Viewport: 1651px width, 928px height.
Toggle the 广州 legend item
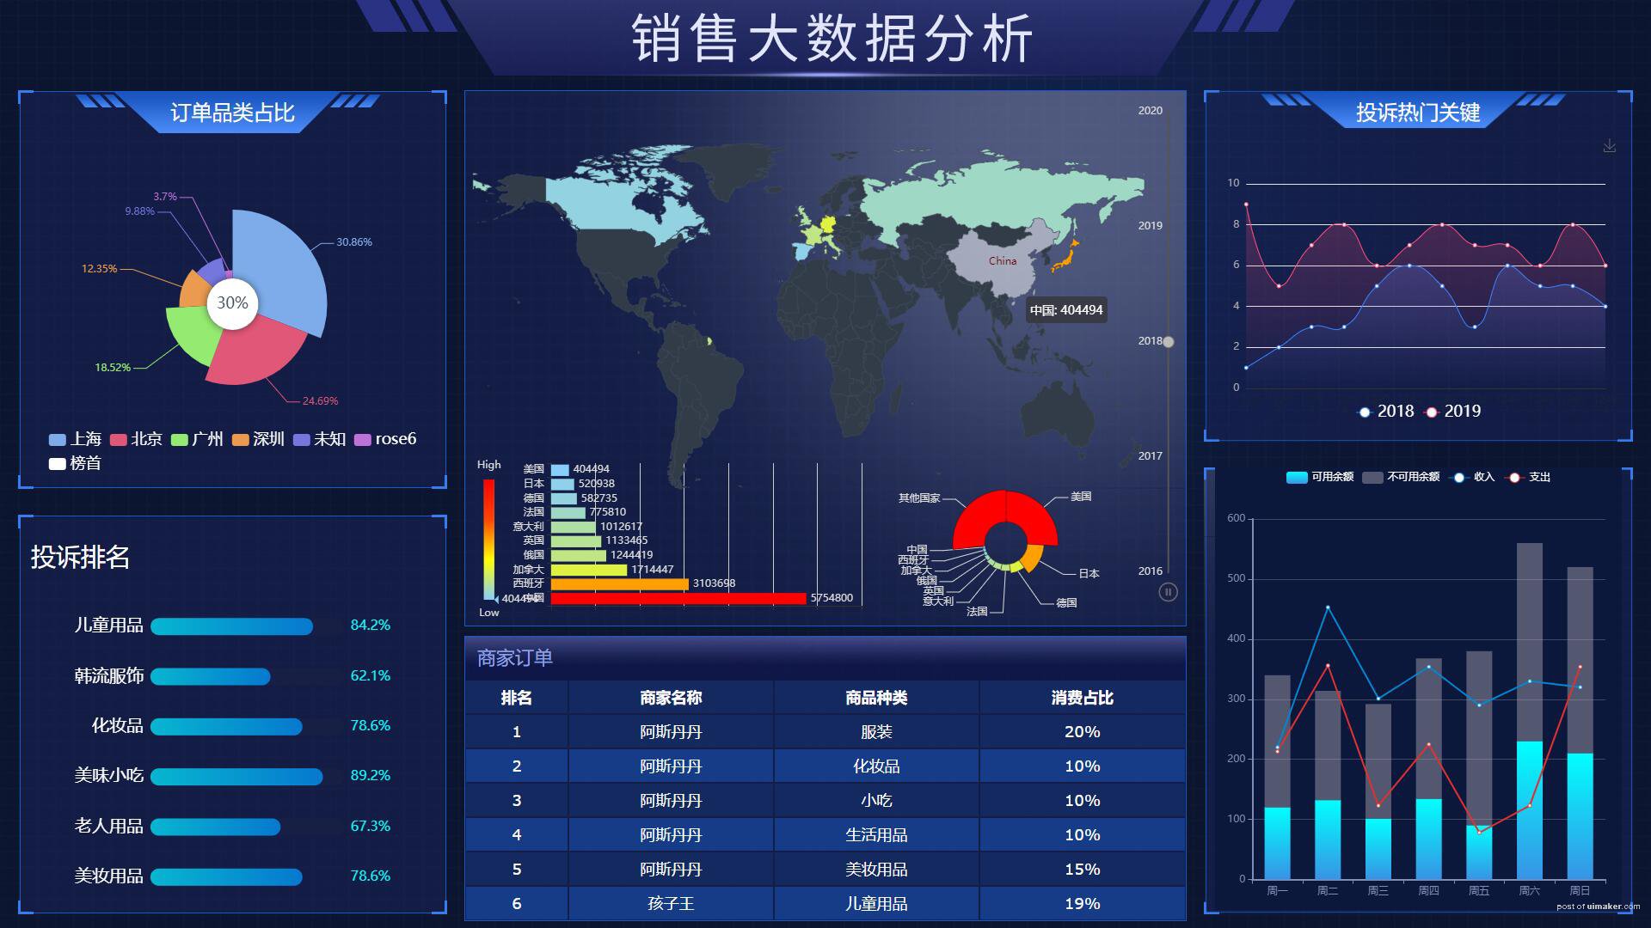point(198,439)
